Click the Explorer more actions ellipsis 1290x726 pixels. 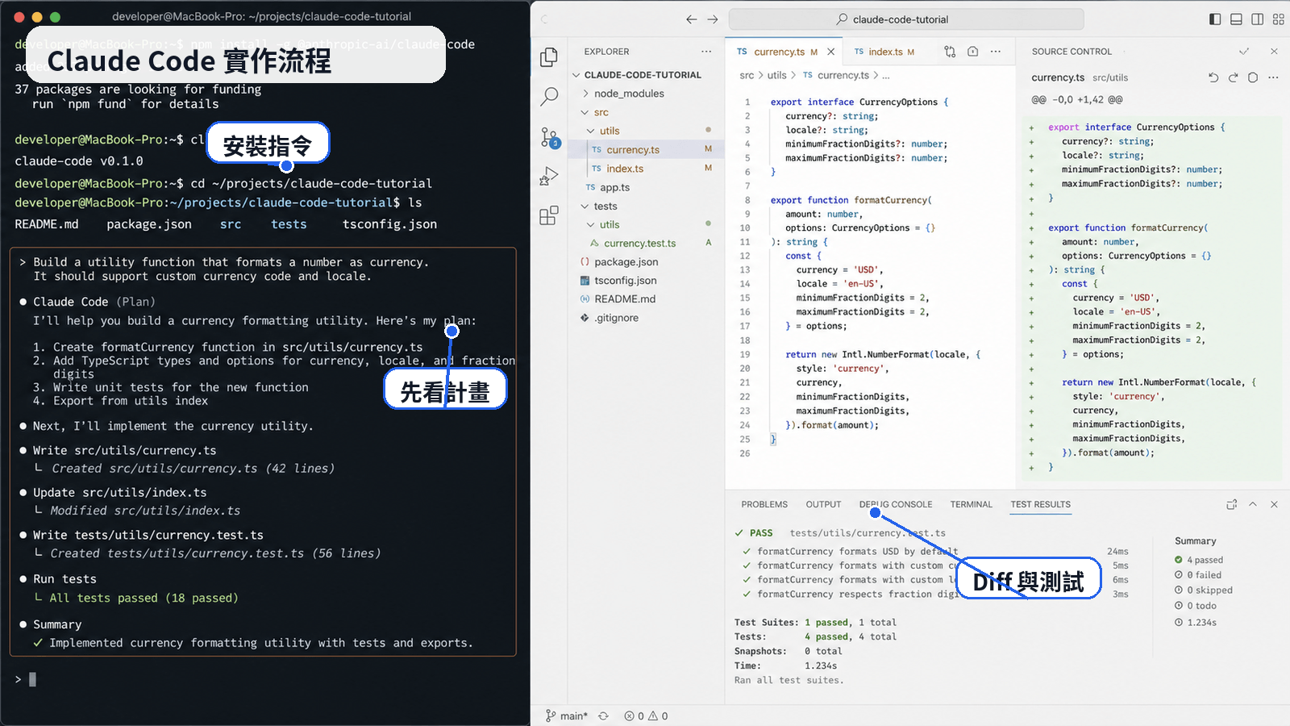[x=706, y=52]
